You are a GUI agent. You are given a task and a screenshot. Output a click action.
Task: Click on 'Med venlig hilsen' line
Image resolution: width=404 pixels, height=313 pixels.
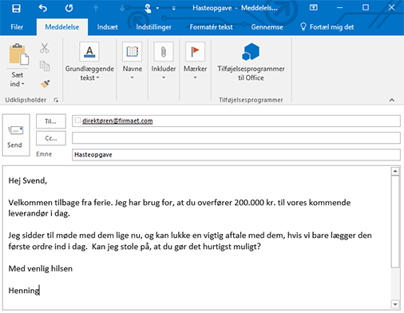point(41,268)
